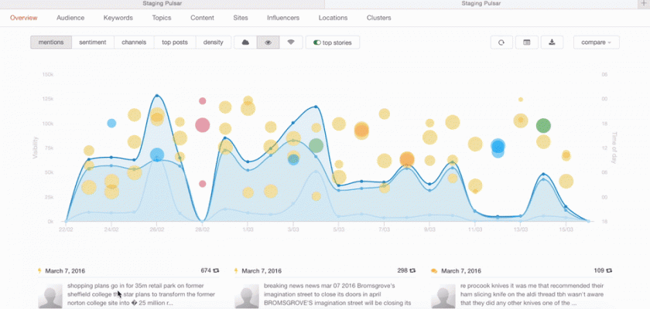The image size is (650, 309).
Task: Click the wifi signal icon button
Action: (x=290, y=42)
